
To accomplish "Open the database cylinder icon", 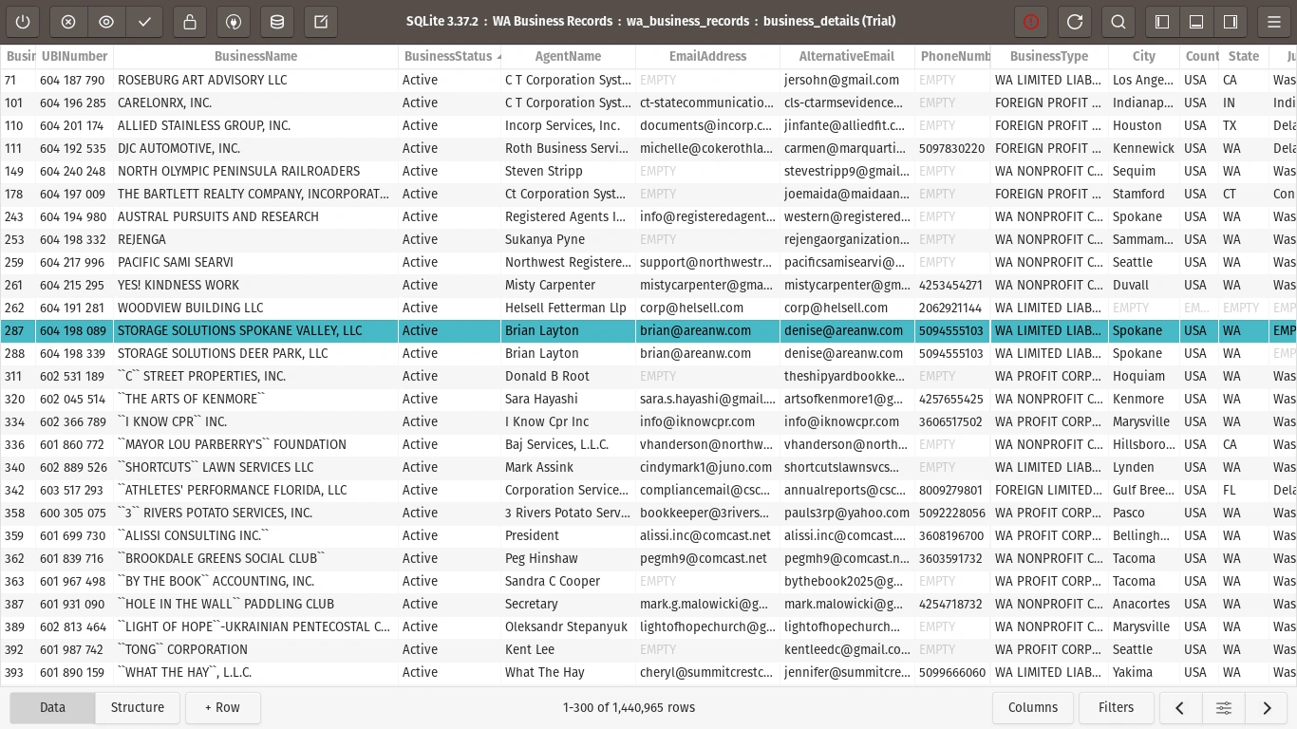I will [276, 22].
